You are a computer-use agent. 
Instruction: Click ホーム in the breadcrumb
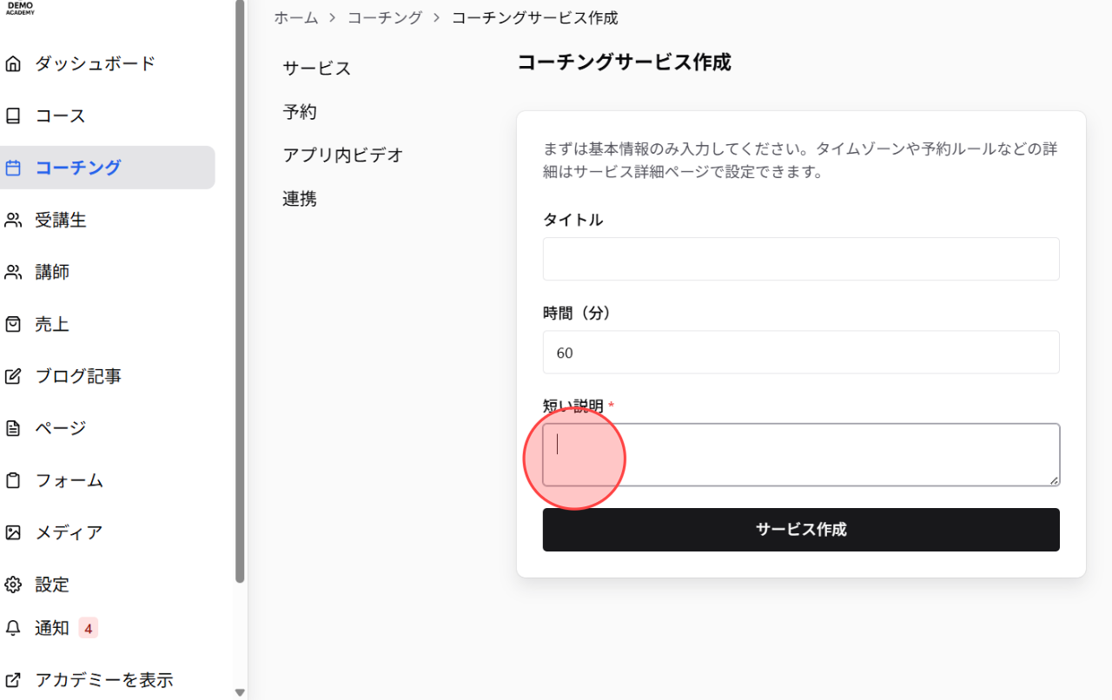pos(296,17)
